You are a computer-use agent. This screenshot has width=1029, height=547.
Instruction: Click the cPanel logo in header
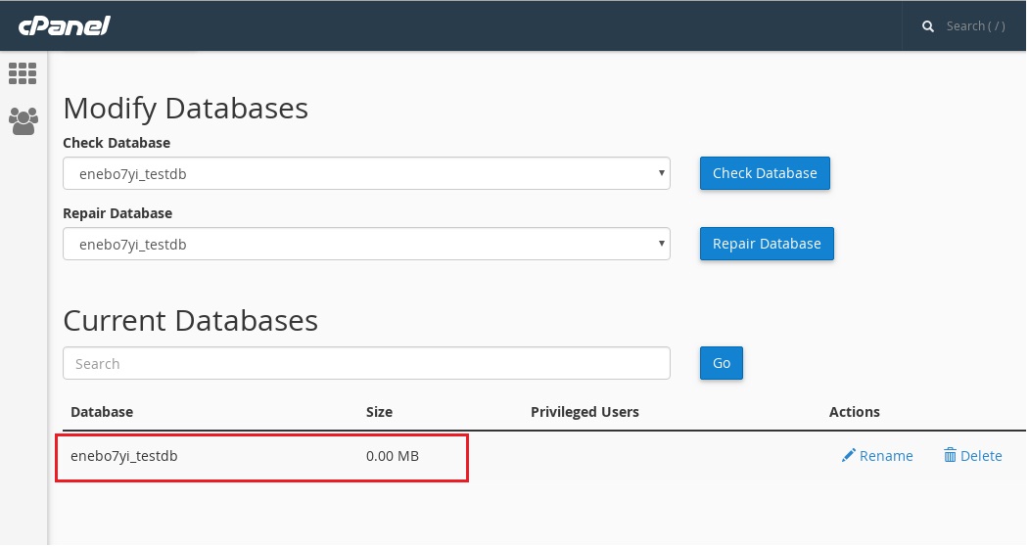point(65,25)
